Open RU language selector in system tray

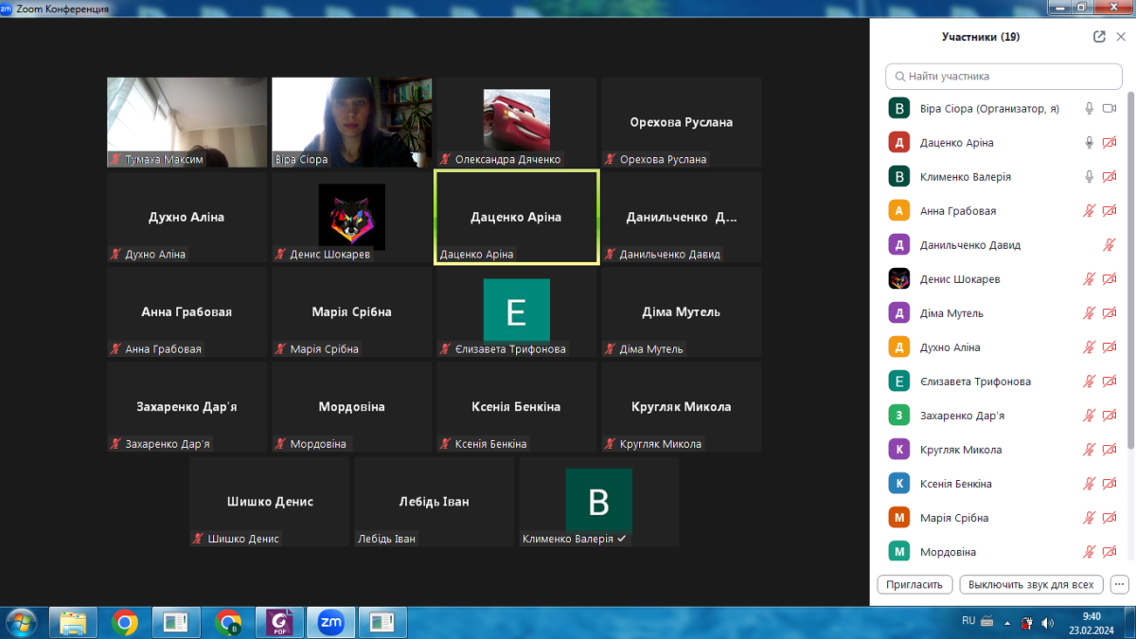[x=968, y=621]
